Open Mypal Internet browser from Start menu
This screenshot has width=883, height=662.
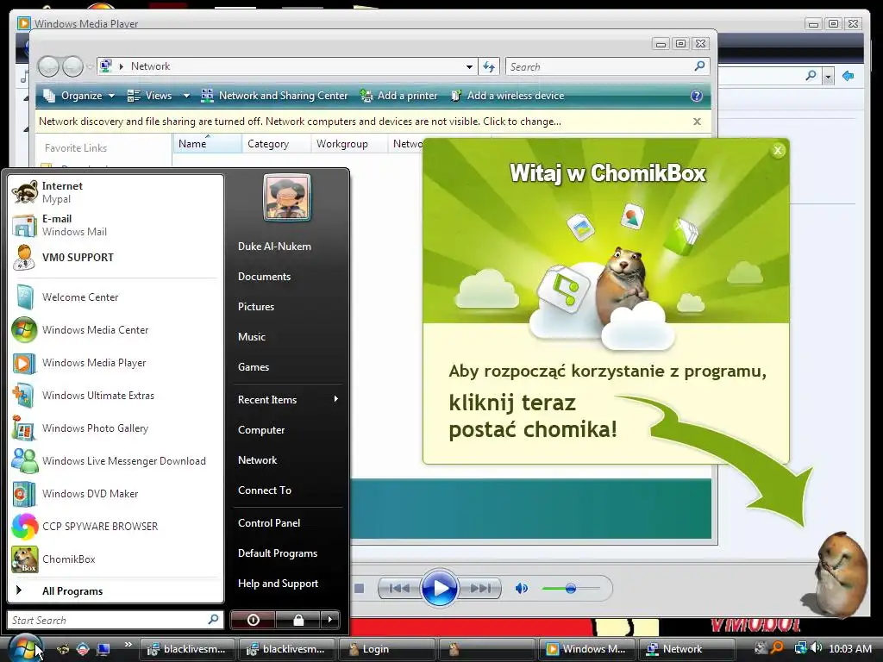pyautogui.click(x=115, y=192)
